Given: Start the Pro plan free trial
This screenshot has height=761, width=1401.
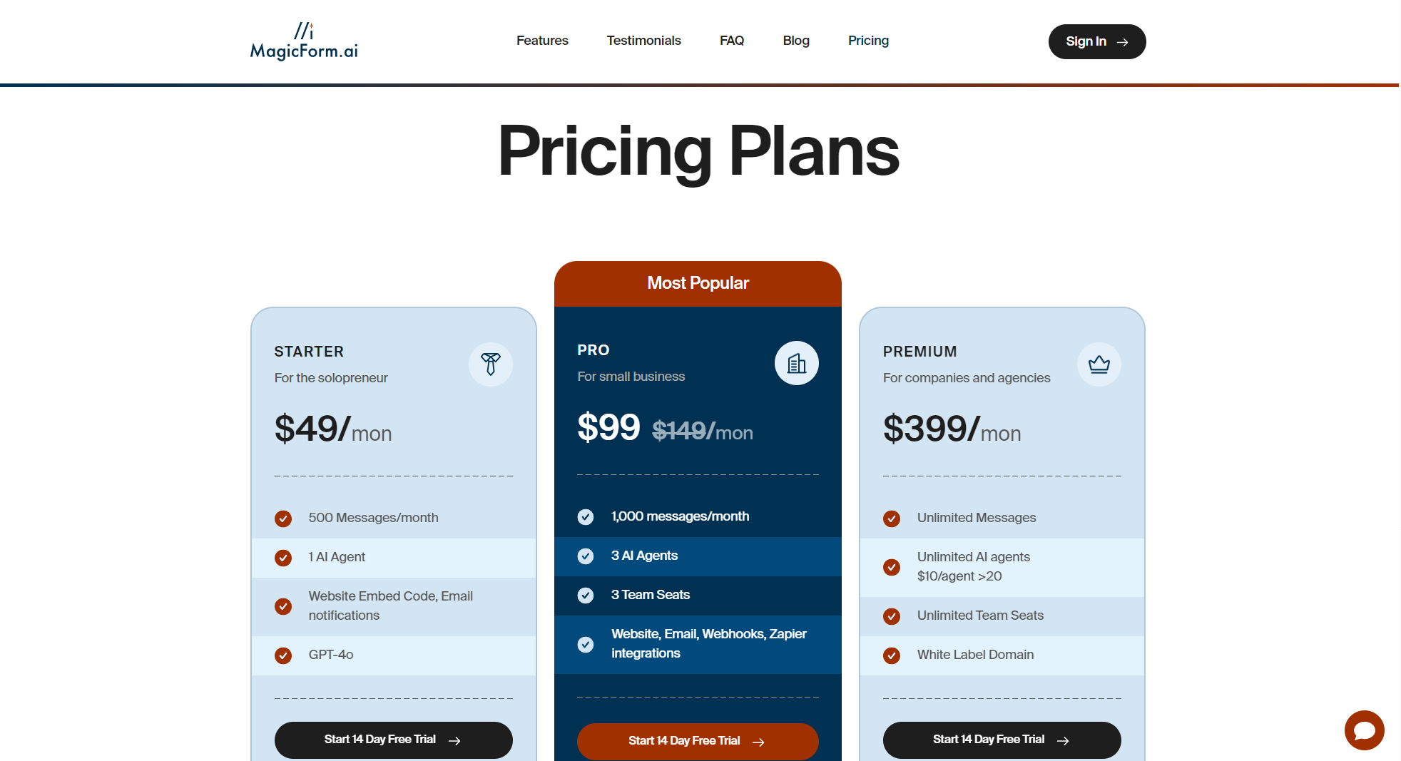Looking at the screenshot, I should click(x=697, y=741).
